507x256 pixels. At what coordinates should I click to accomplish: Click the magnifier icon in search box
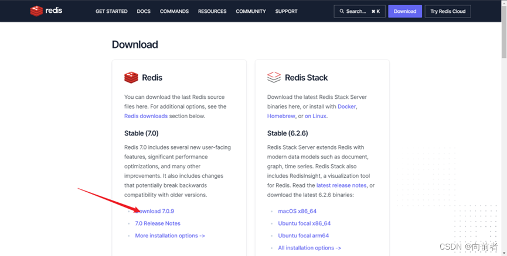pos(342,11)
